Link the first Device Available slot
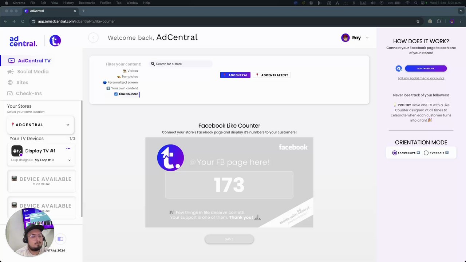Viewport: 466px width, 262px height. click(x=42, y=181)
